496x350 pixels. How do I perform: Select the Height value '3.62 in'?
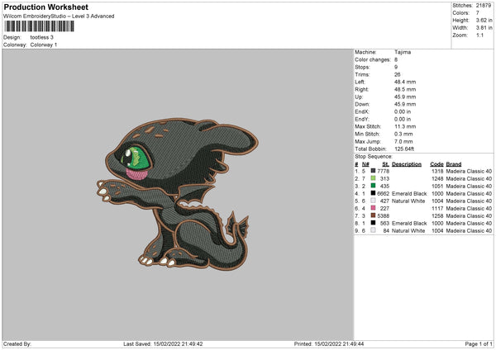(x=484, y=20)
